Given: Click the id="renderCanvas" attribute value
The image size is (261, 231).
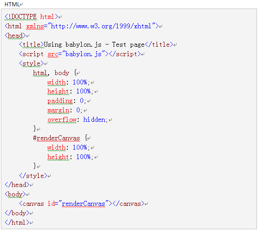Looking at the screenshot, I should 84,204.
